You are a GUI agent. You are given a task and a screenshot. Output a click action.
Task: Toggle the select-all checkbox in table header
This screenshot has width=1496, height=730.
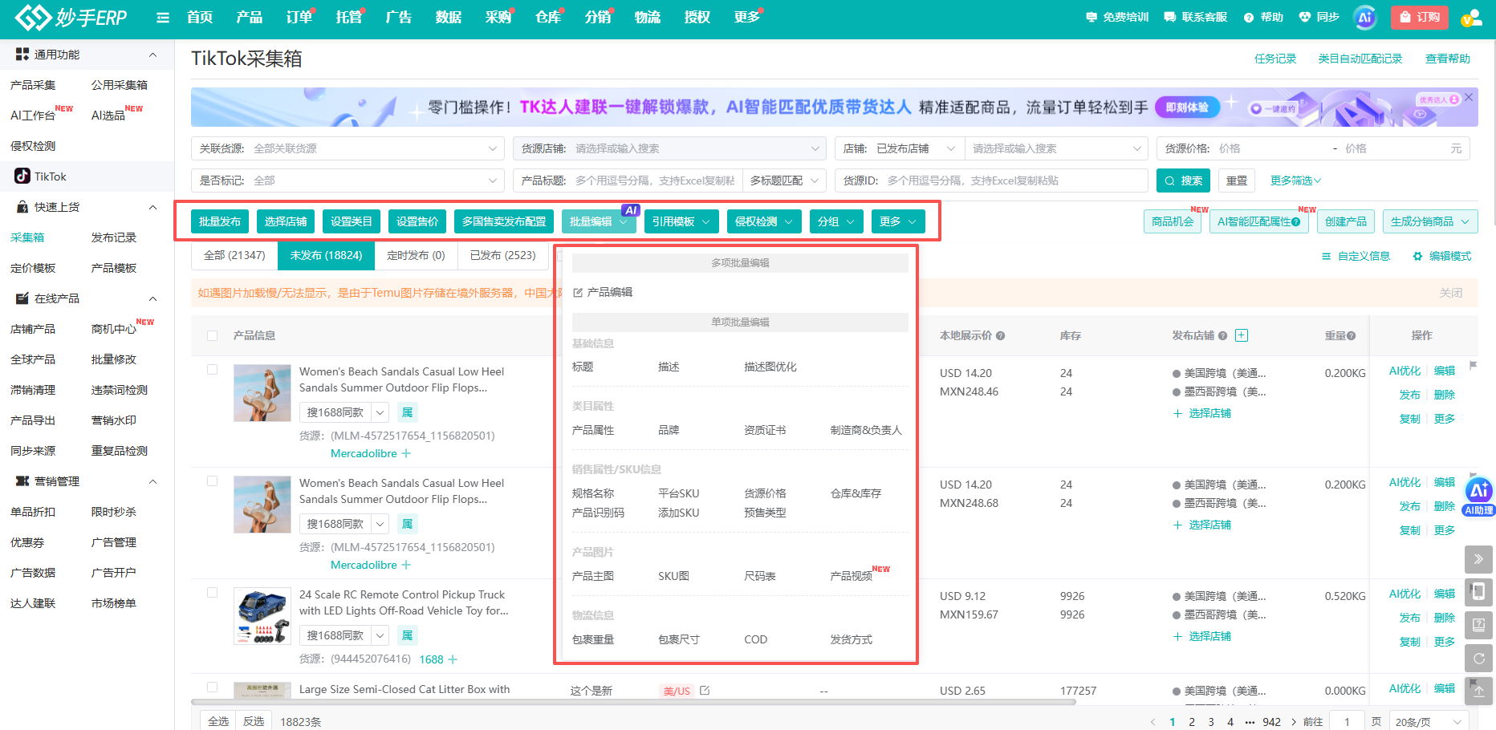coord(212,335)
